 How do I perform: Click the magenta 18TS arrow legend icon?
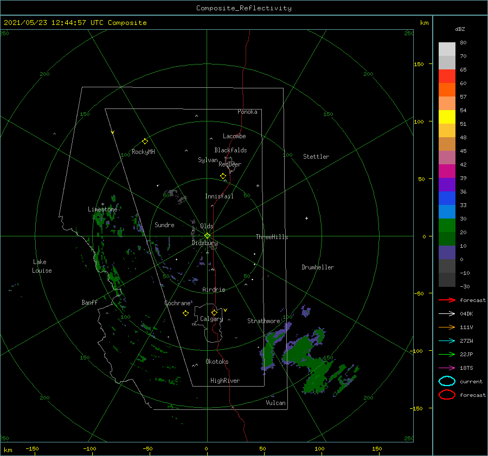coord(447,368)
